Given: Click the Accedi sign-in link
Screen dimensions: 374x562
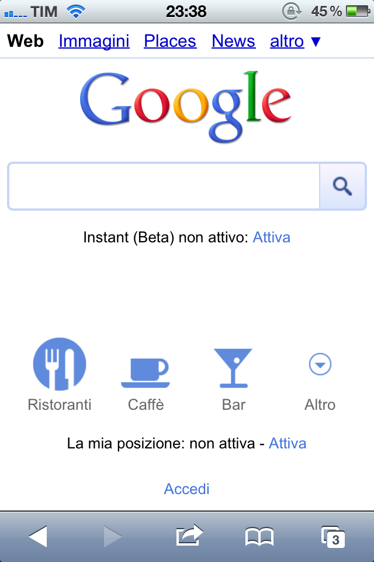Looking at the screenshot, I should [x=187, y=489].
